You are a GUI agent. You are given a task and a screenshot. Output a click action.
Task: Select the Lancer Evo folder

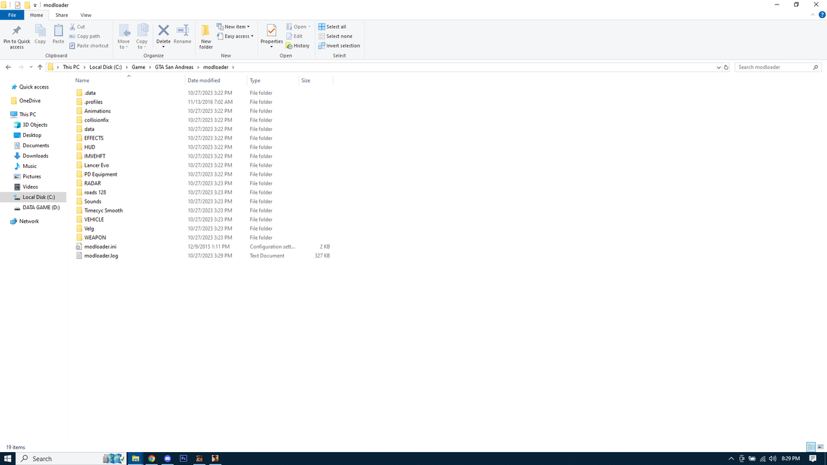[96, 165]
